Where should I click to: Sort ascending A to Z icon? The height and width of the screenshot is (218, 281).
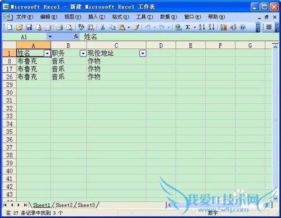[x=202, y=27]
